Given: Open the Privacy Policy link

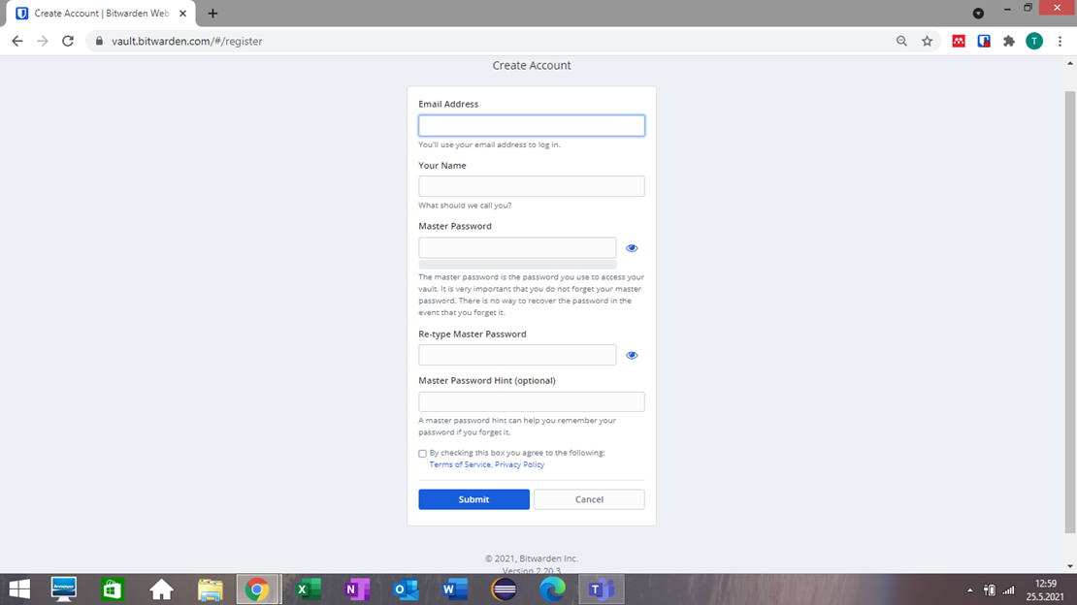Looking at the screenshot, I should (519, 465).
